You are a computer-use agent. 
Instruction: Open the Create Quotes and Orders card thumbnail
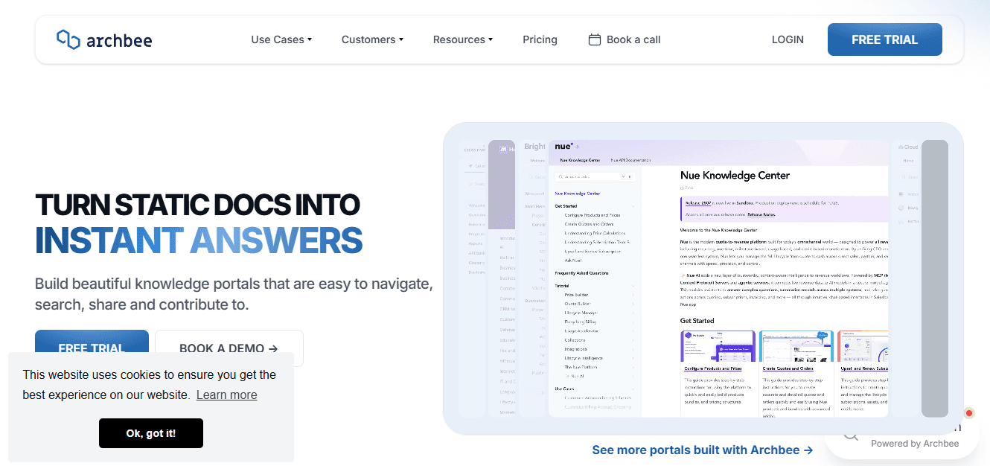tap(796, 346)
